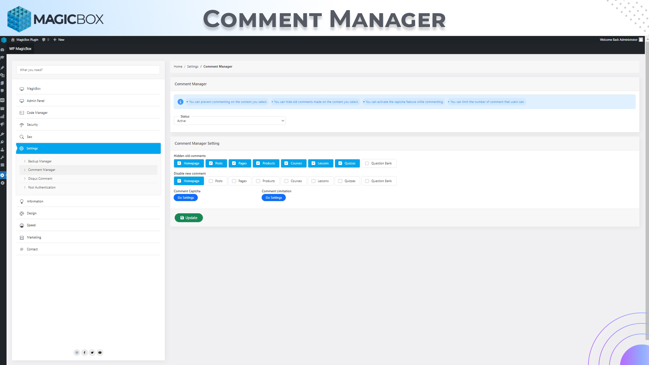
Task: Open the YouTube social icon
Action: click(100, 352)
